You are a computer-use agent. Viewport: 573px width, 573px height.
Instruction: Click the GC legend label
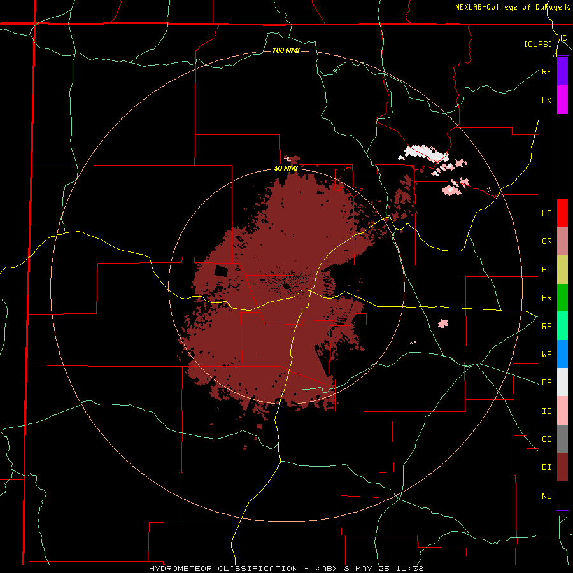click(546, 439)
